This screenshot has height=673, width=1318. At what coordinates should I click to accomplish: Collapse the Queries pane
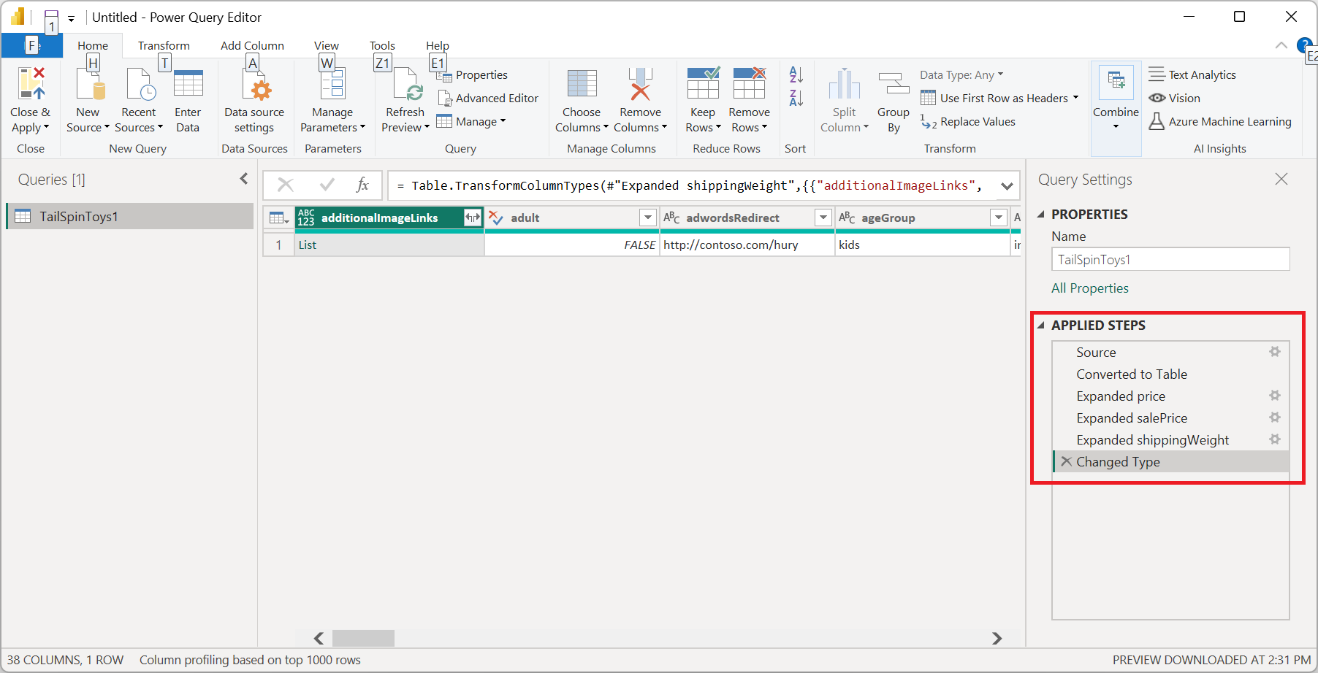(x=244, y=179)
